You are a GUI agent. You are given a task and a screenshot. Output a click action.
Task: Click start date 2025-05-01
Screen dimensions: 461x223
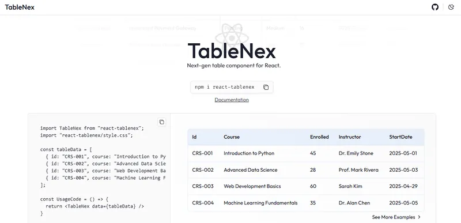click(x=403, y=153)
